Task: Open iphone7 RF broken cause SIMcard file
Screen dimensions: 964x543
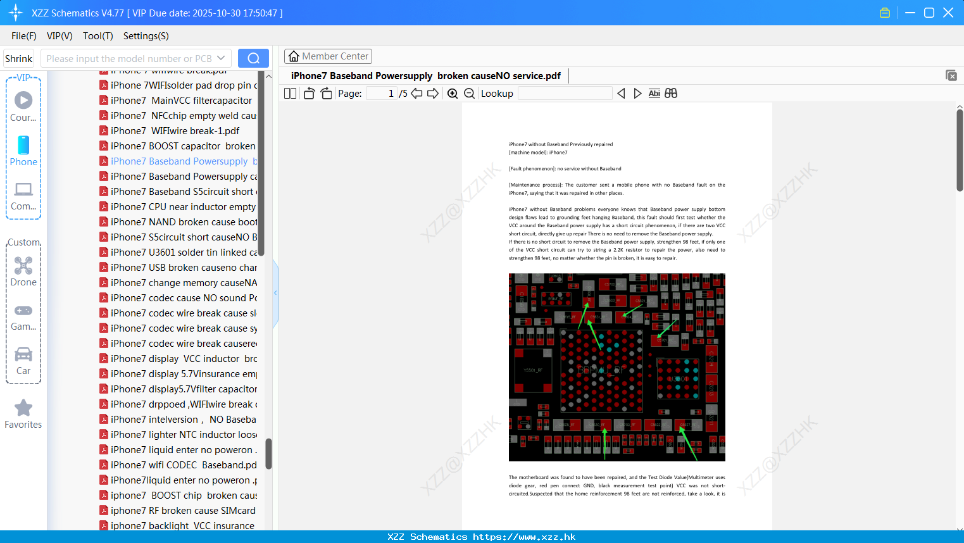Action: tap(178, 511)
